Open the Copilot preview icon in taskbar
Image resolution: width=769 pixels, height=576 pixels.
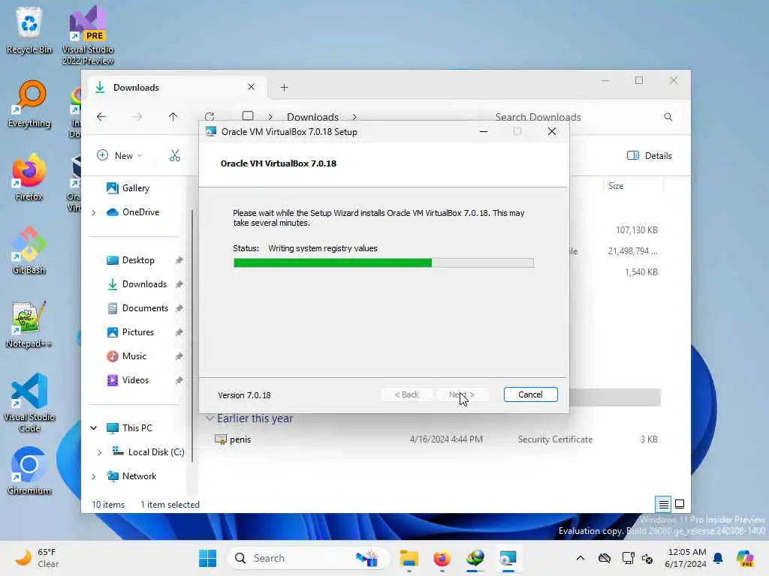(x=744, y=558)
